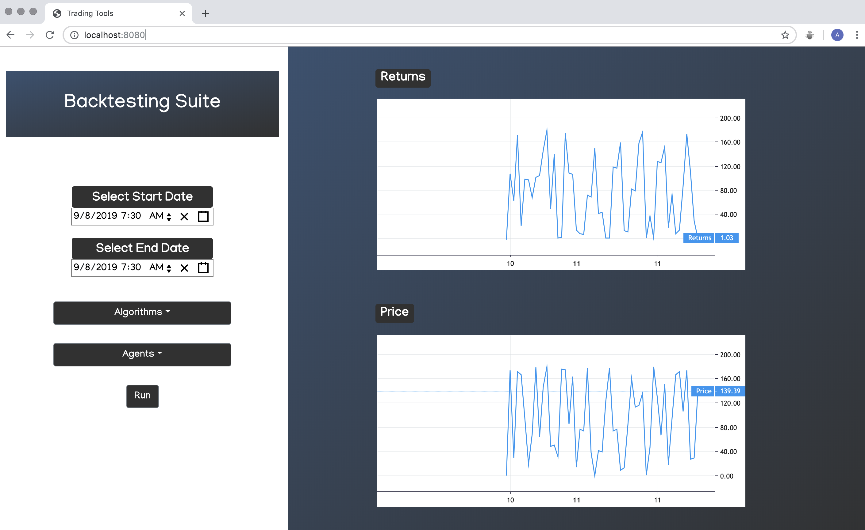Open the start date calendar picker
Viewport: 865px width, 530px height.
click(x=203, y=216)
